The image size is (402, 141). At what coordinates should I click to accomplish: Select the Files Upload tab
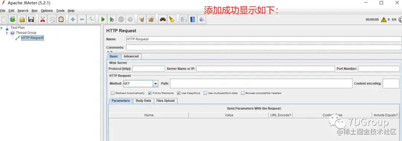pos(165,101)
